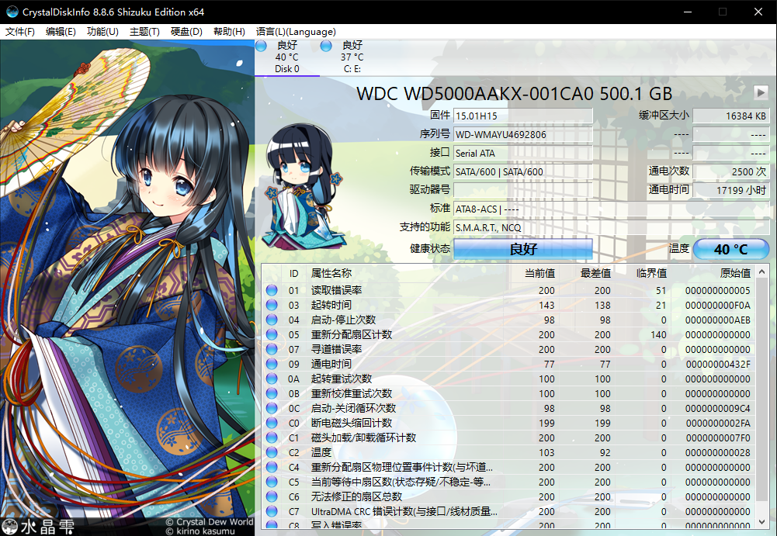Click status orb for C4 row
Image resolution: width=777 pixels, height=536 pixels.
tap(272, 467)
